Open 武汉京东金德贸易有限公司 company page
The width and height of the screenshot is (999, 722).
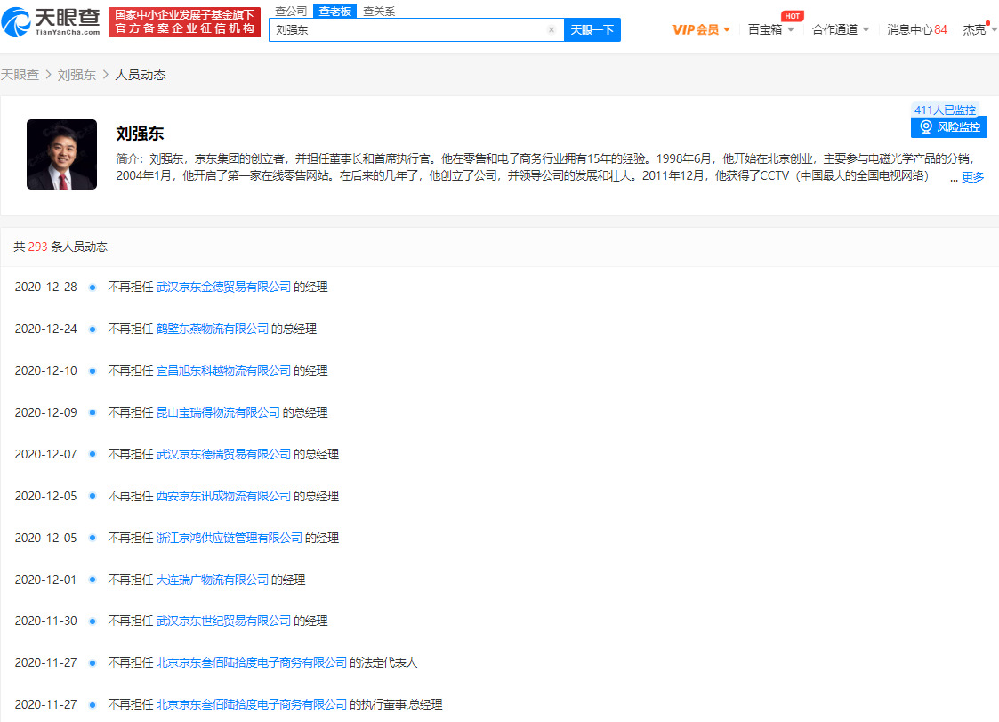[223, 287]
